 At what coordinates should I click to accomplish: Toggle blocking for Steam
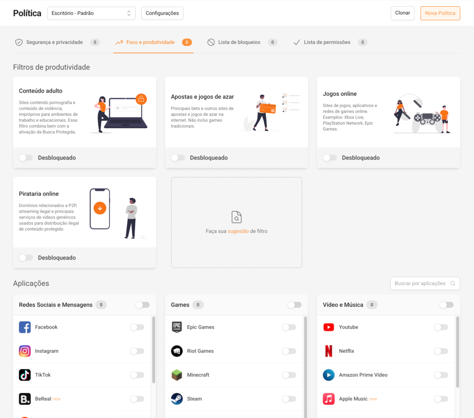point(289,398)
